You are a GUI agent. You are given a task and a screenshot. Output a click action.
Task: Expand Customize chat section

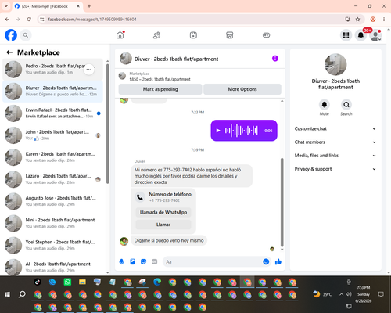coord(335,128)
